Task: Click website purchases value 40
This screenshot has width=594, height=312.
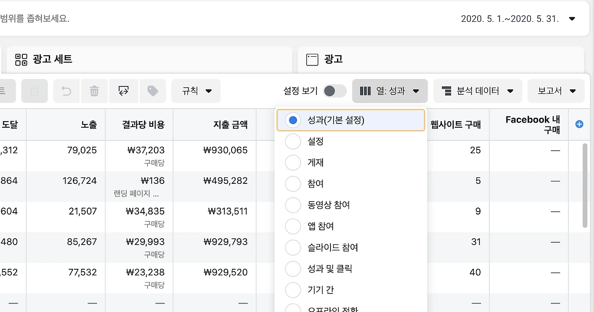Action: coord(475,273)
